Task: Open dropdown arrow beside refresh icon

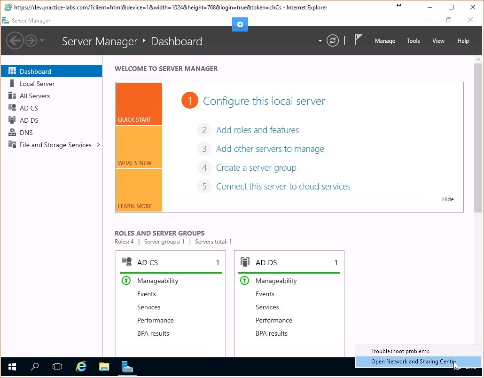Action: tap(320, 41)
